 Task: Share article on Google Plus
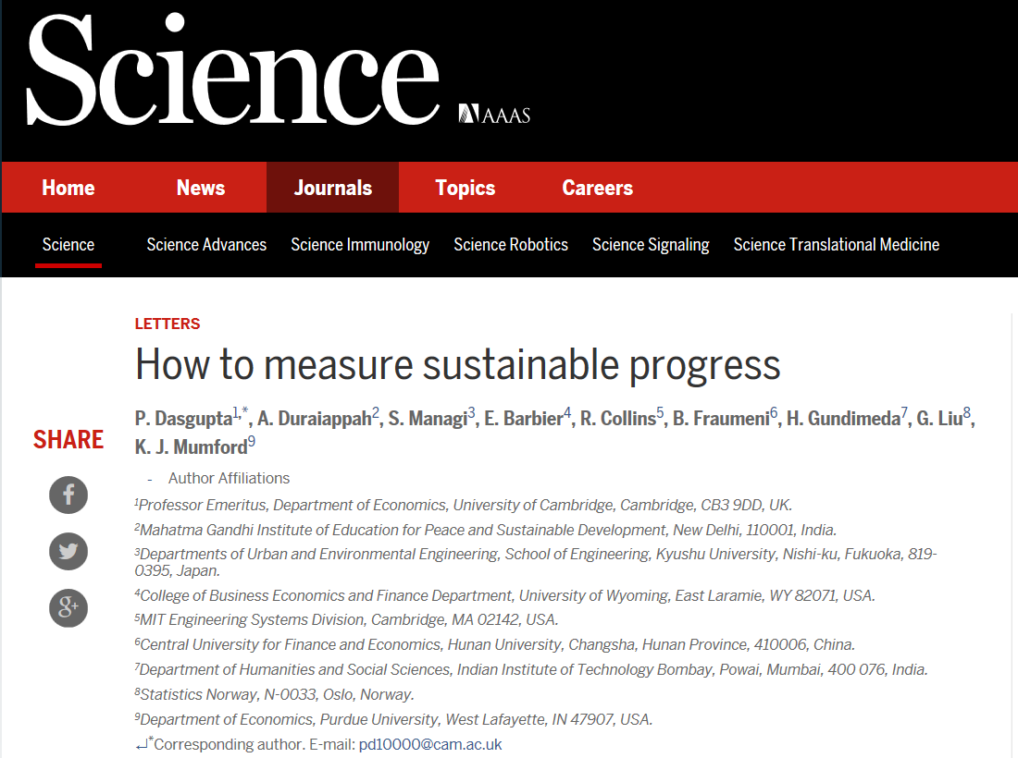(x=68, y=607)
